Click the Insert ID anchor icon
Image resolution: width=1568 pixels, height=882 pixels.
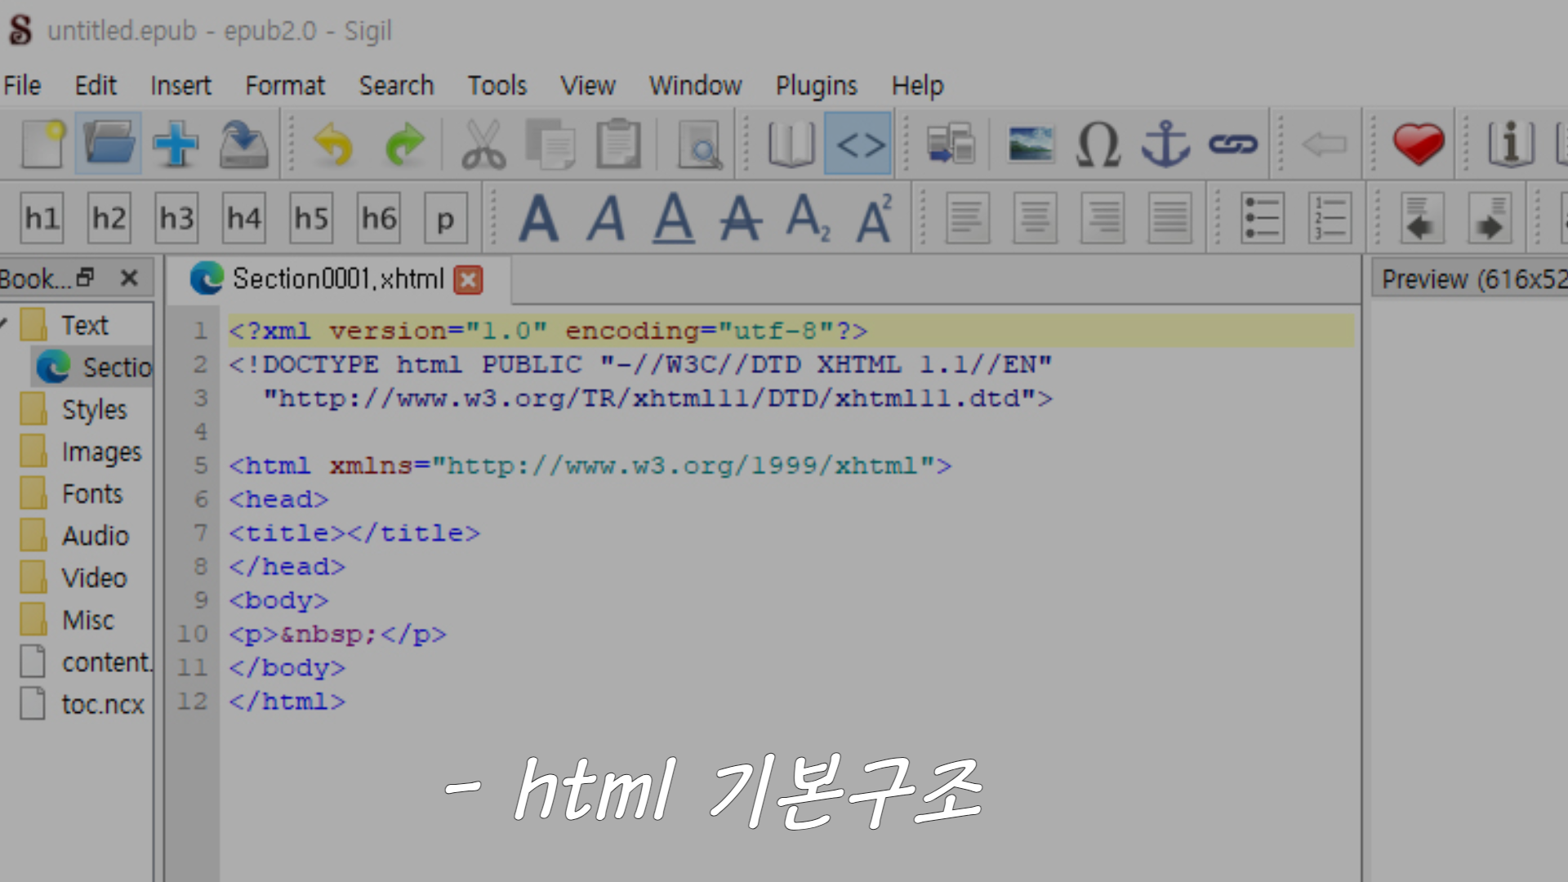(x=1165, y=145)
